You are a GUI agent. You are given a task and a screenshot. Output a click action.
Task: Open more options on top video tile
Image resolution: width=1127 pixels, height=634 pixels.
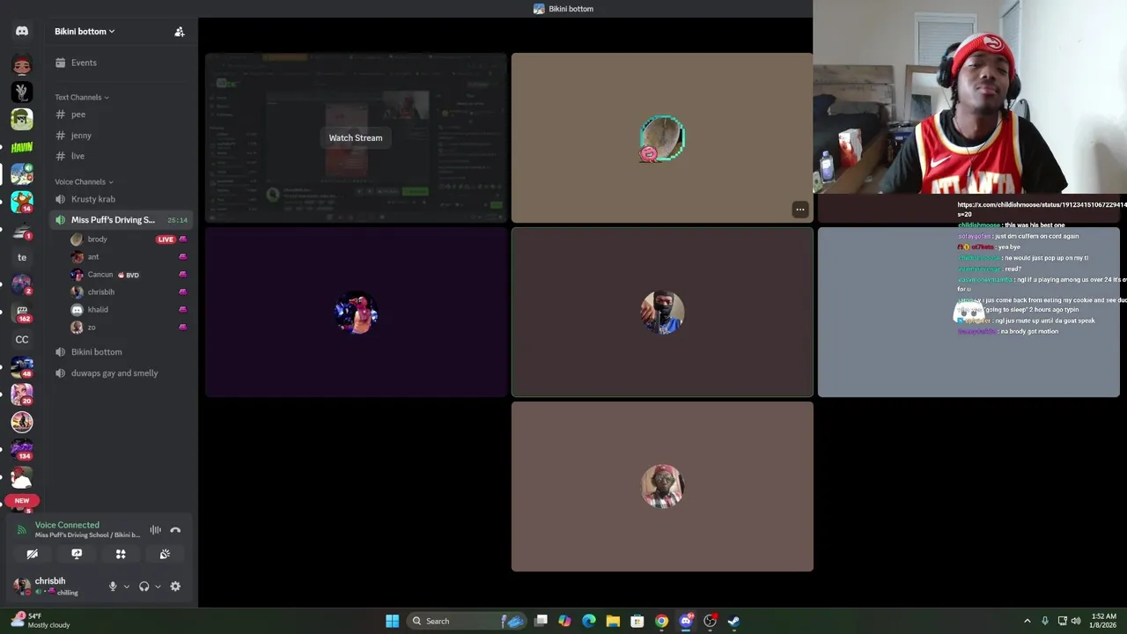point(799,210)
